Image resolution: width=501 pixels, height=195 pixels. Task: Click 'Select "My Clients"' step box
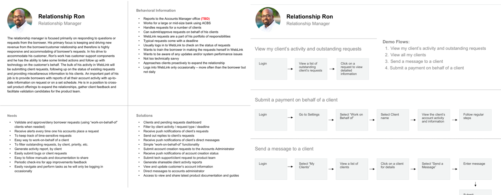point(311,169)
